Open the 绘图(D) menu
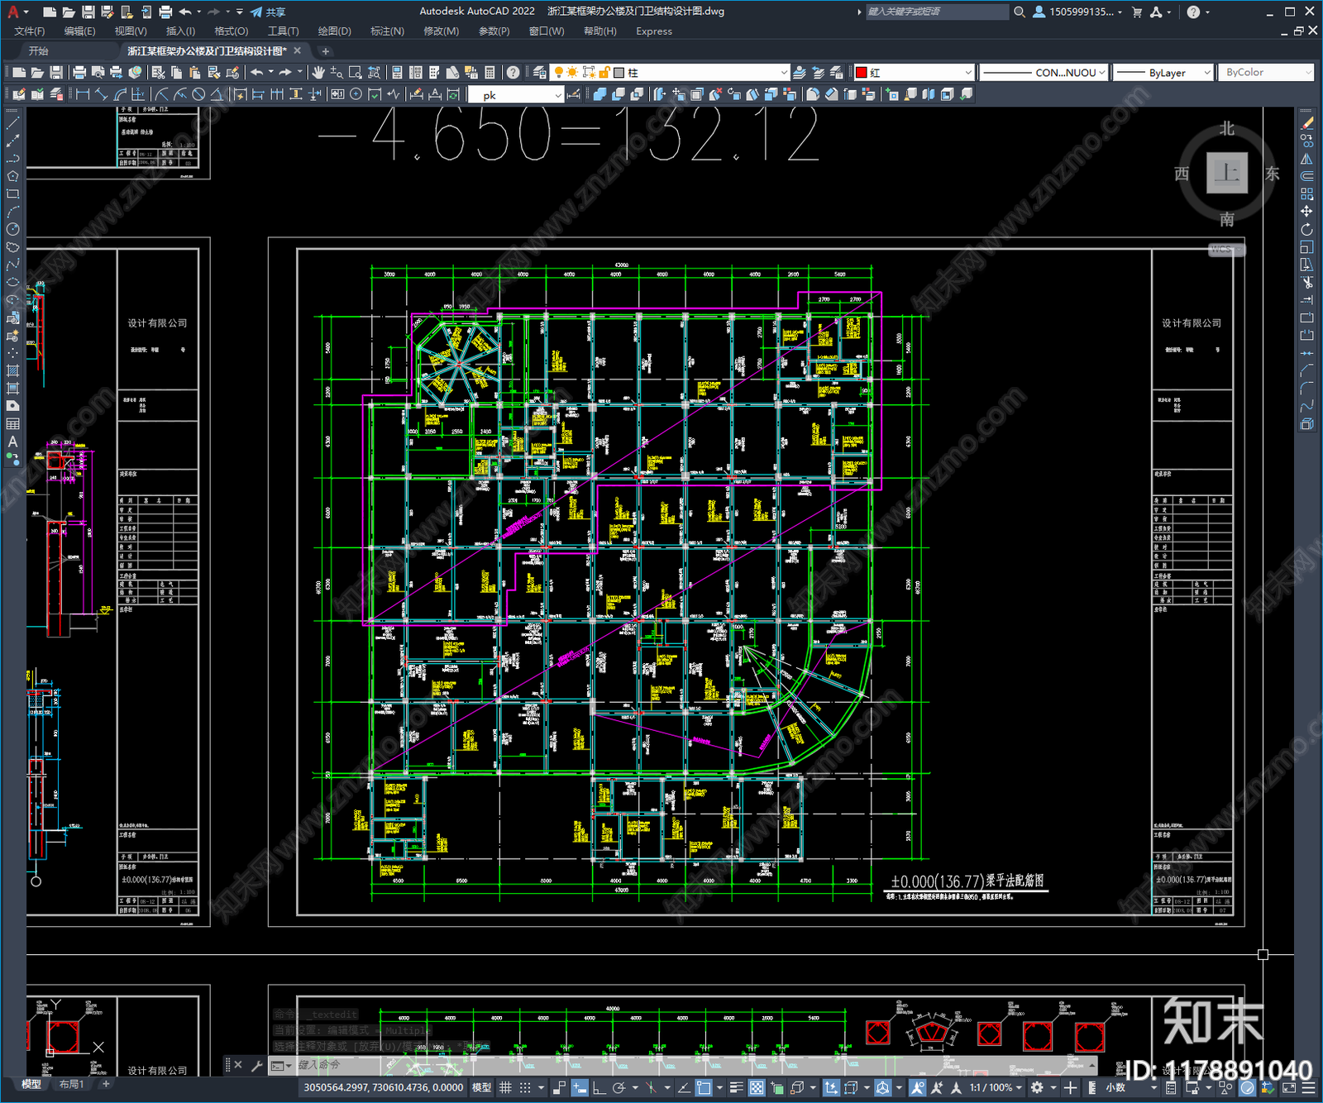Screen dimensions: 1323x1103 point(334,31)
